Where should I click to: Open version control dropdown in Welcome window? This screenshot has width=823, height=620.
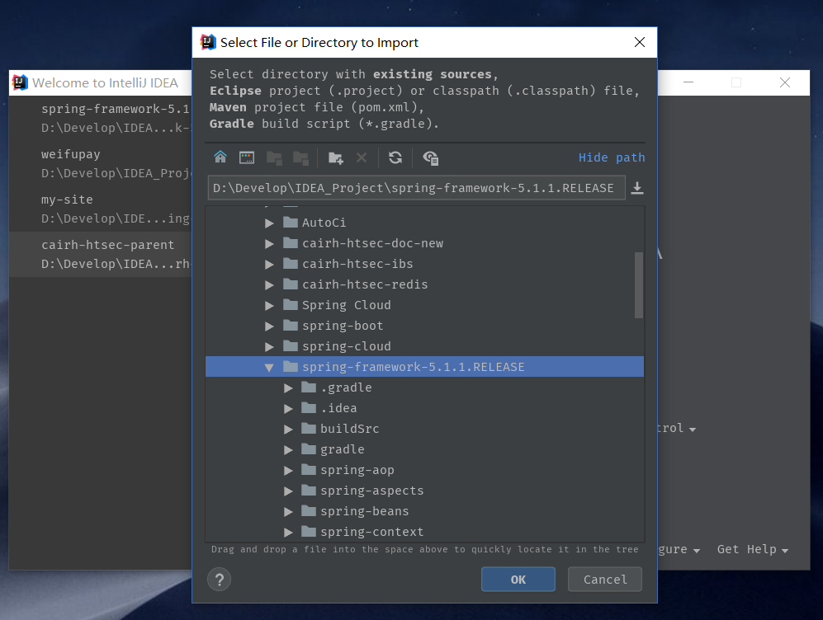point(677,428)
